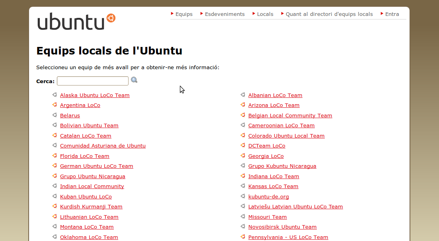
Task: Open Quant al directori d'equips locals
Action: pyautogui.click(x=329, y=14)
